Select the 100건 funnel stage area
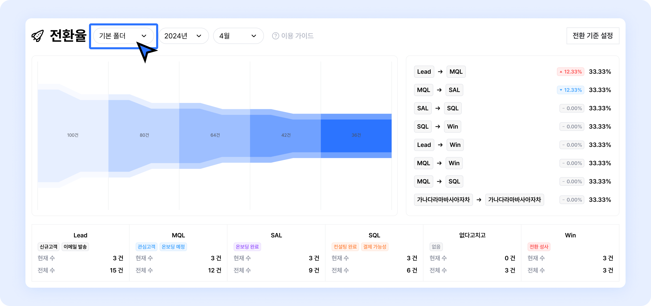651x306 pixels. pyautogui.click(x=73, y=135)
